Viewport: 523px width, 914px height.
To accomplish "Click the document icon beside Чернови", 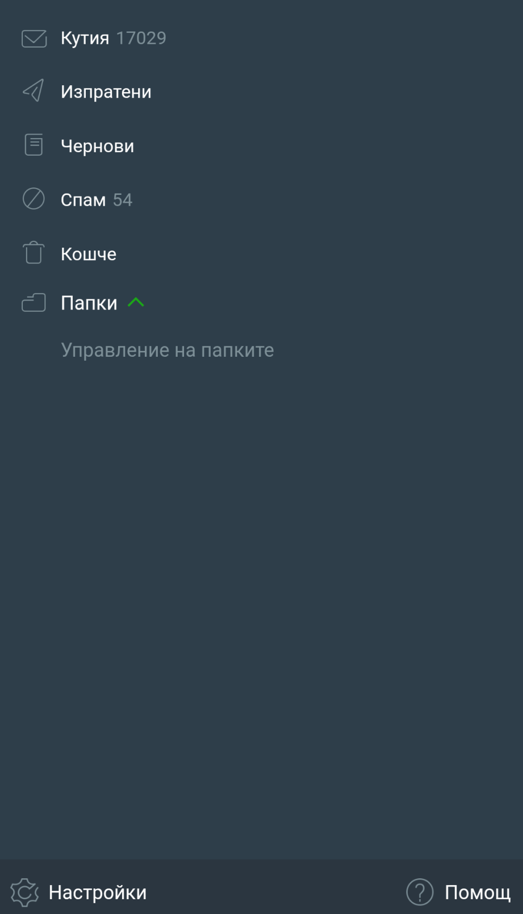I will [34, 145].
